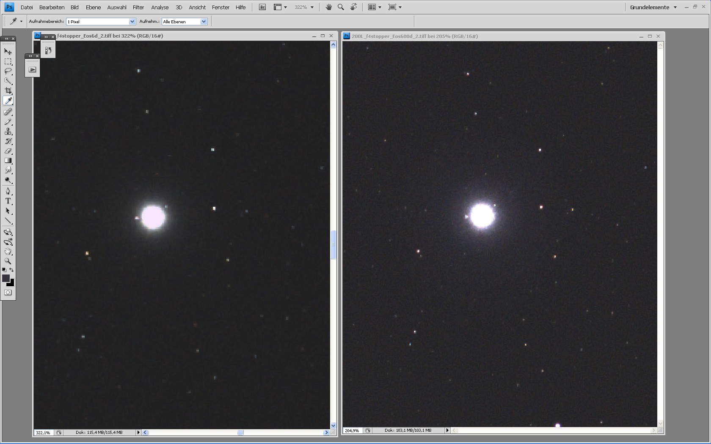Click the foreground color swatch
Screen dimensions: 711x444
point(6,278)
